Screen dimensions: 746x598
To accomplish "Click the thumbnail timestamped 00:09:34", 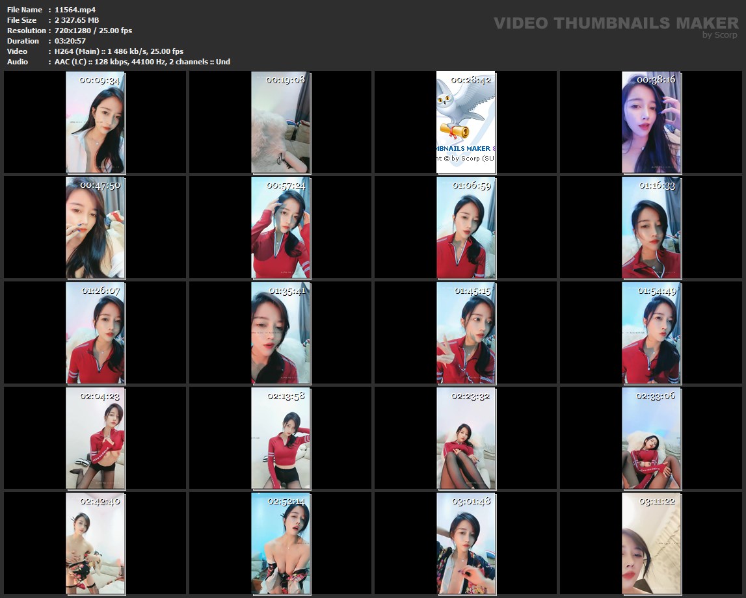I will tap(96, 122).
